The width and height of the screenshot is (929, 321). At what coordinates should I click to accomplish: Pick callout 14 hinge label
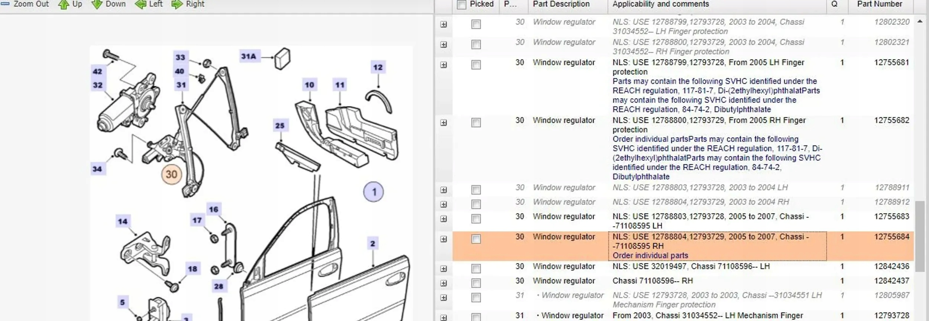point(123,222)
